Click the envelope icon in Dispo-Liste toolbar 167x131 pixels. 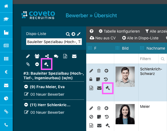[74, 56]
